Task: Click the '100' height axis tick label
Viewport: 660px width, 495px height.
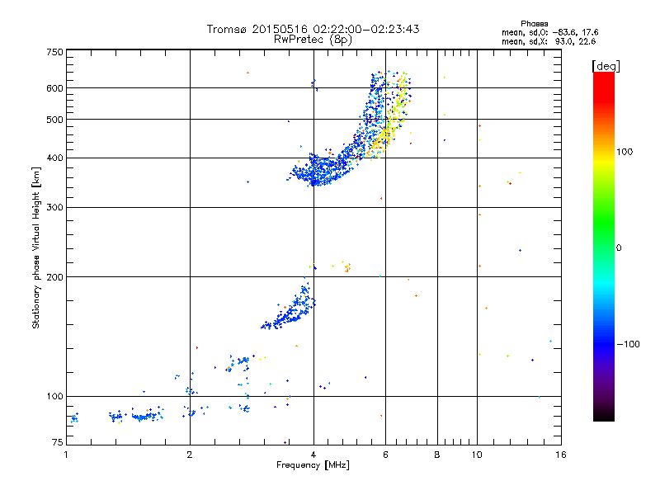Action: coord(54,396)
